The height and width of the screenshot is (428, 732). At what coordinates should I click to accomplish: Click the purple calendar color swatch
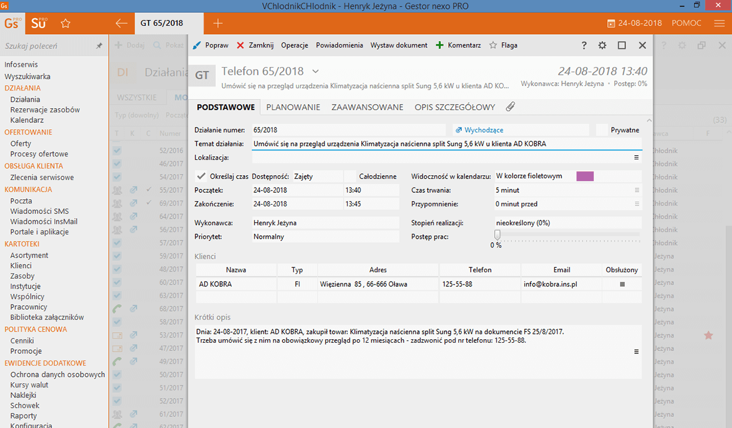click(585, 176)
